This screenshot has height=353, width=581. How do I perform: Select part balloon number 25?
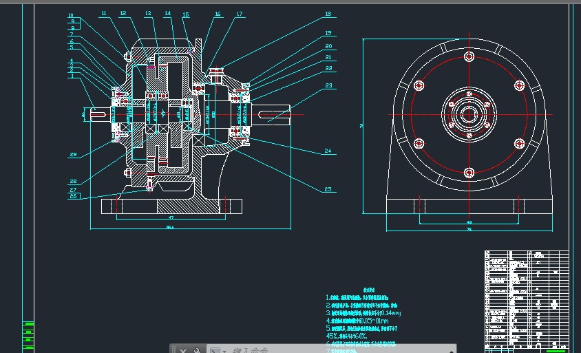[328, 189]
